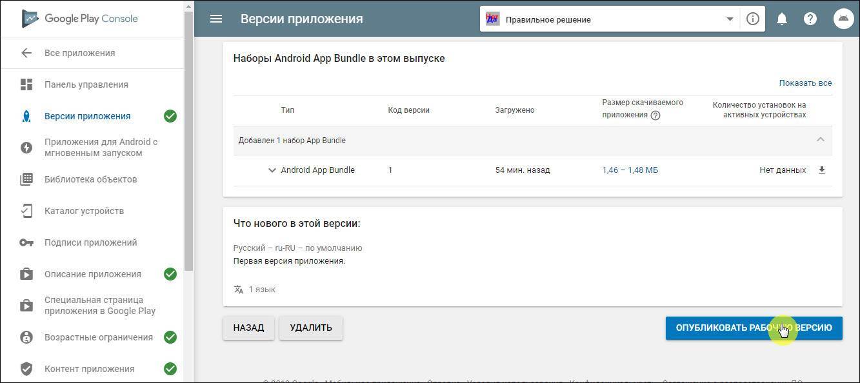Open the hamburger navigation menu
860x383 pixels.
pyautogui.click(x=216, y=19)
